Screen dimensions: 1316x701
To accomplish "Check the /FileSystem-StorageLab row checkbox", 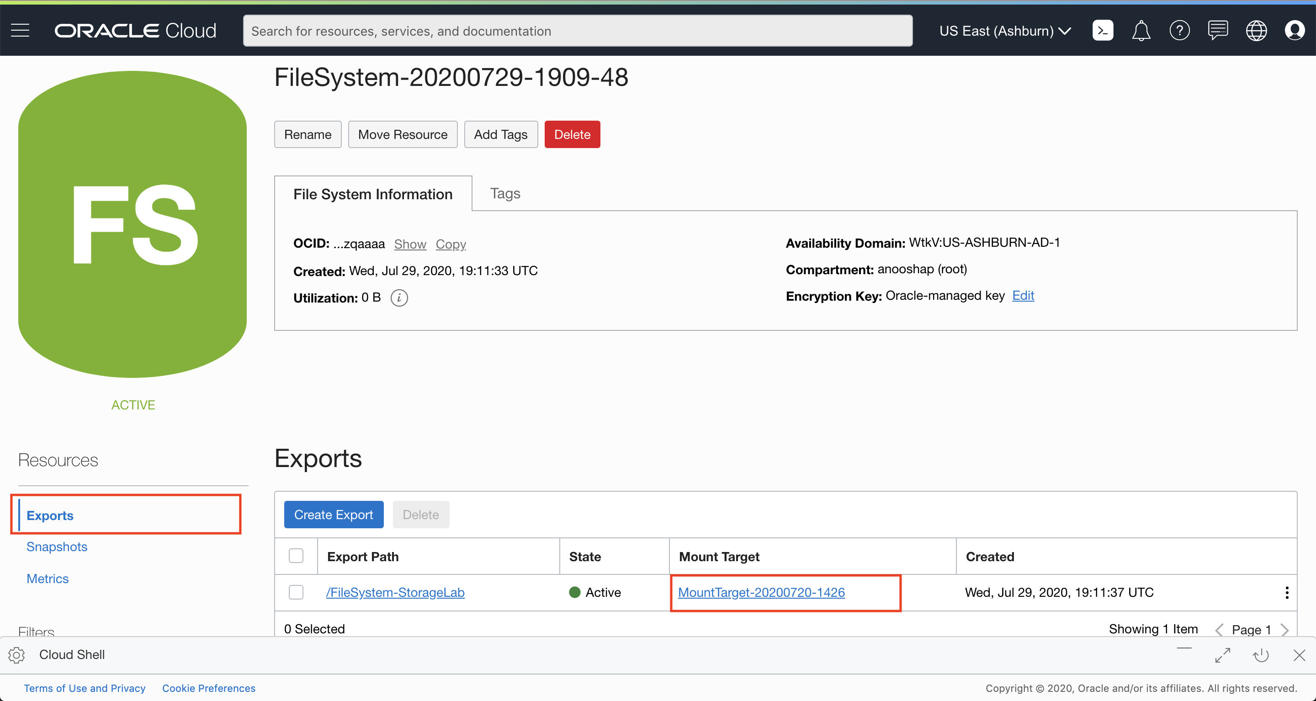I will (296, 592).
